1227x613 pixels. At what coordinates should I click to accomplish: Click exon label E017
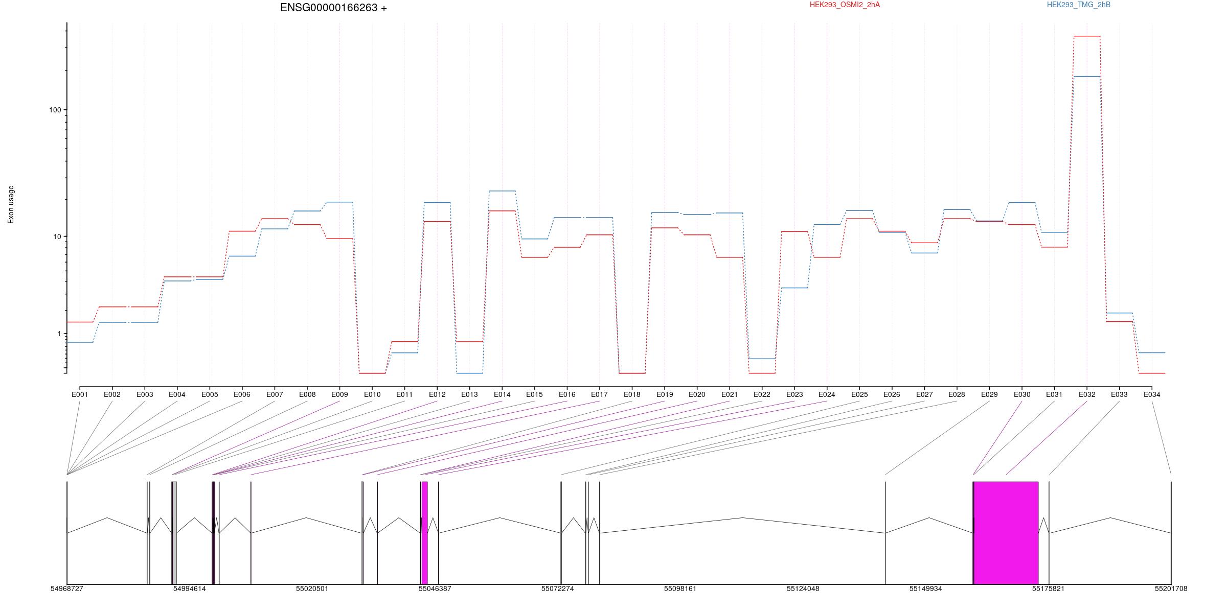[x=599, y=394]
